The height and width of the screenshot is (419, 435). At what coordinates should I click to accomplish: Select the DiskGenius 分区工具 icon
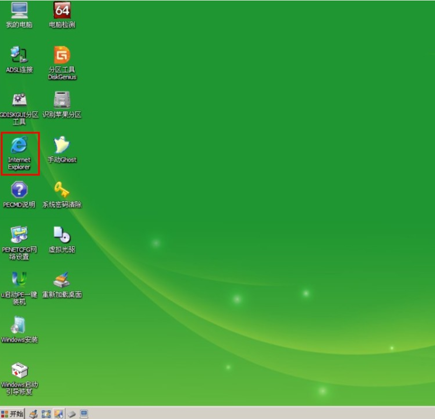[x=62, y=55]
